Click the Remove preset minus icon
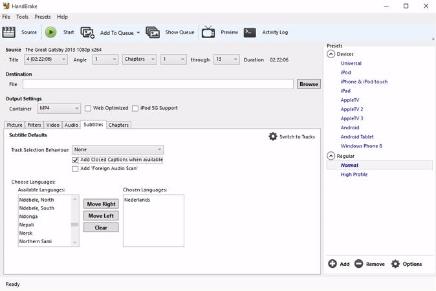 tap(358, 264)
